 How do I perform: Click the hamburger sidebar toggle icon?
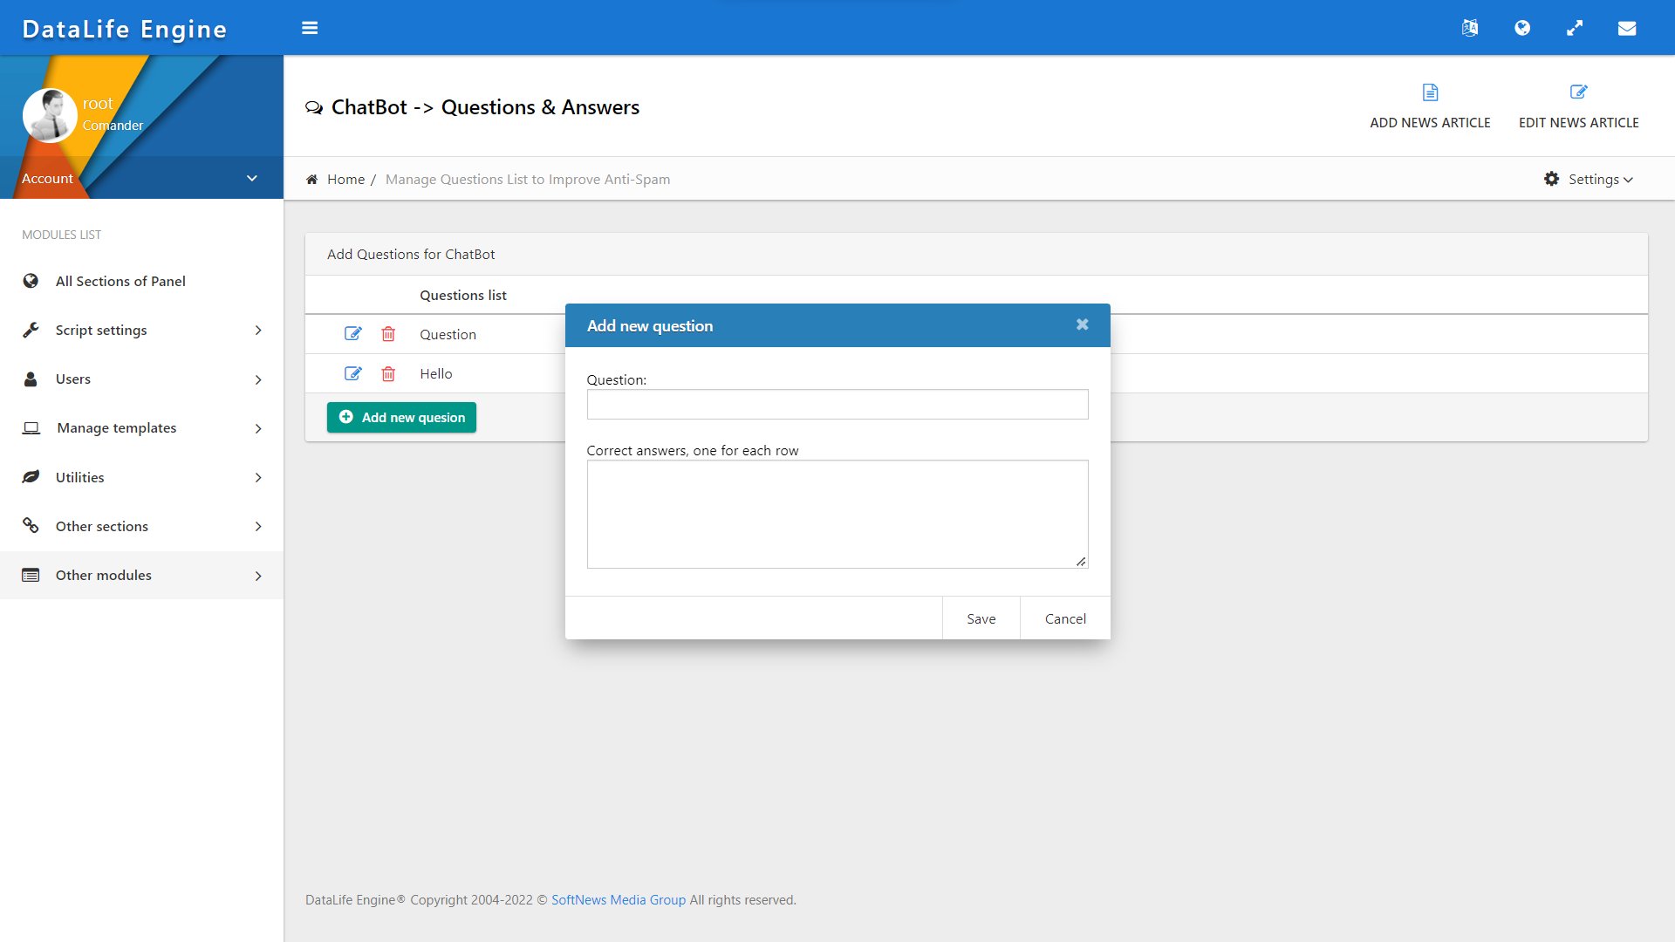coord(310,28)
